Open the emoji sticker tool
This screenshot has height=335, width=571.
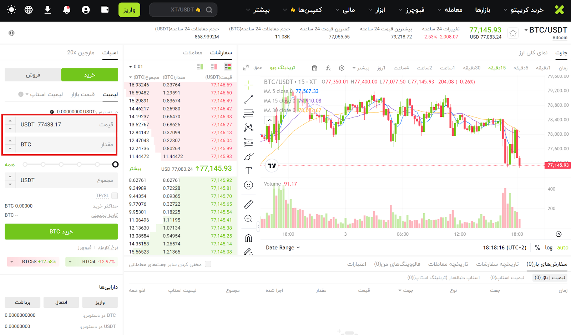248,185
